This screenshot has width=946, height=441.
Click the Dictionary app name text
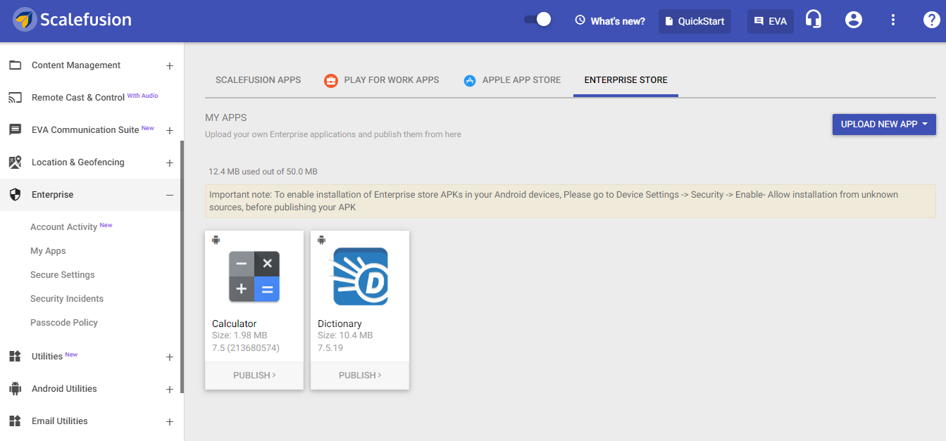pyautogui.click(x=340, y=324)
